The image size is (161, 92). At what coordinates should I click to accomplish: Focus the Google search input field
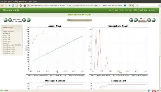tap(146, 6)
